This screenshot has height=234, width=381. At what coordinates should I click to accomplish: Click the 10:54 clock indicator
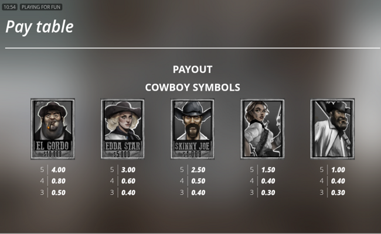pos(10,7)
